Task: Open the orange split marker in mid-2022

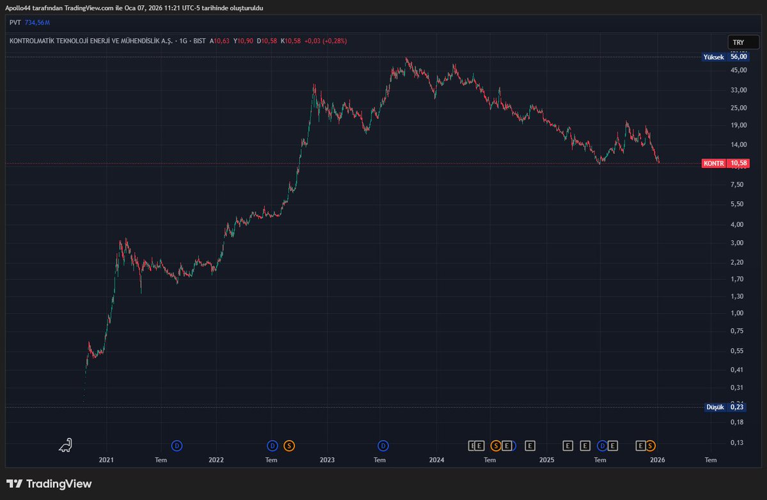Action: coord(289,445)
